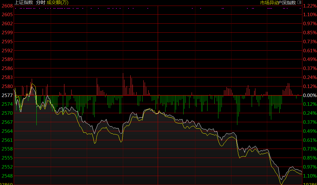Screen dimensions: 317x185
Task: Click the 2577 baseline price label
Action: click(7, 95)
